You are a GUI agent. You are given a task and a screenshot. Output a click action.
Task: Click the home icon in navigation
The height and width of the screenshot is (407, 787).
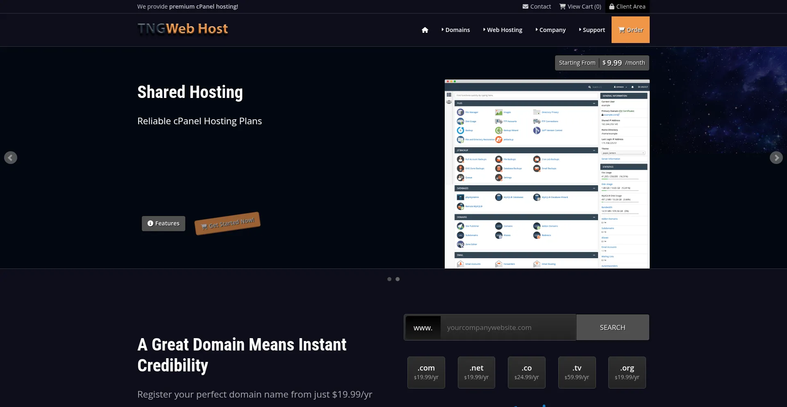(x=425, y=30)
